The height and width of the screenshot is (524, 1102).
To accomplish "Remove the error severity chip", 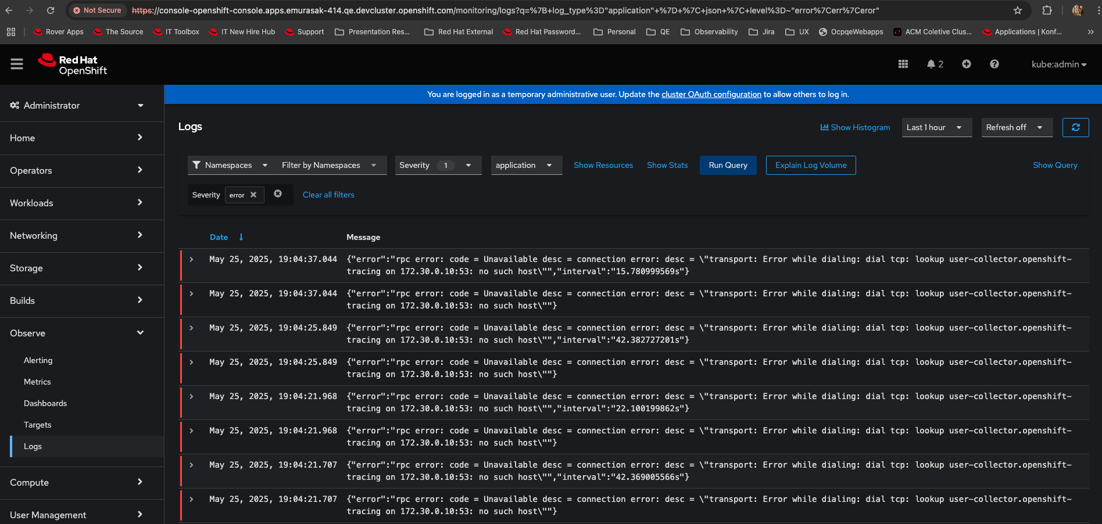I will click(253, 195).
